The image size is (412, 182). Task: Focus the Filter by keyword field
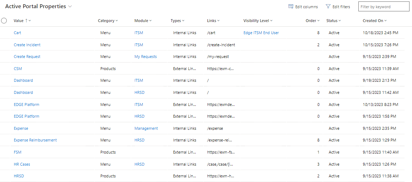[384, 7]
